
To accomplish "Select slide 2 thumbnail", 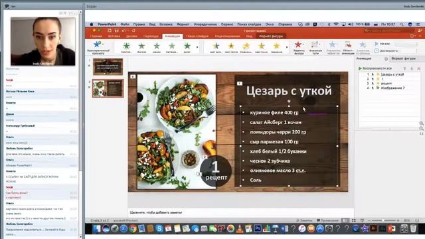I will point(108,88).
